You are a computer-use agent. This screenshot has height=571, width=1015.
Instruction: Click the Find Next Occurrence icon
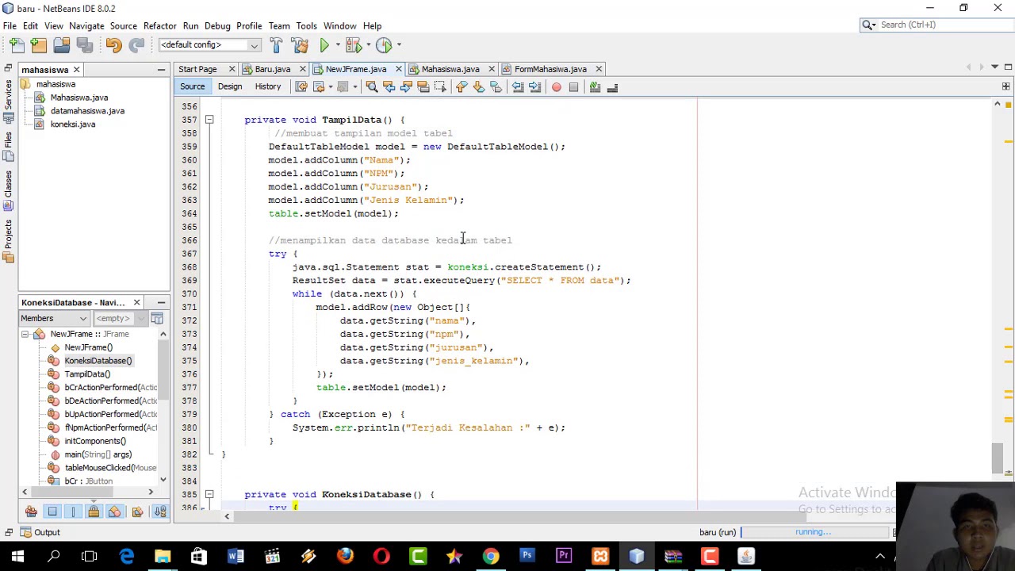[405, 86]
